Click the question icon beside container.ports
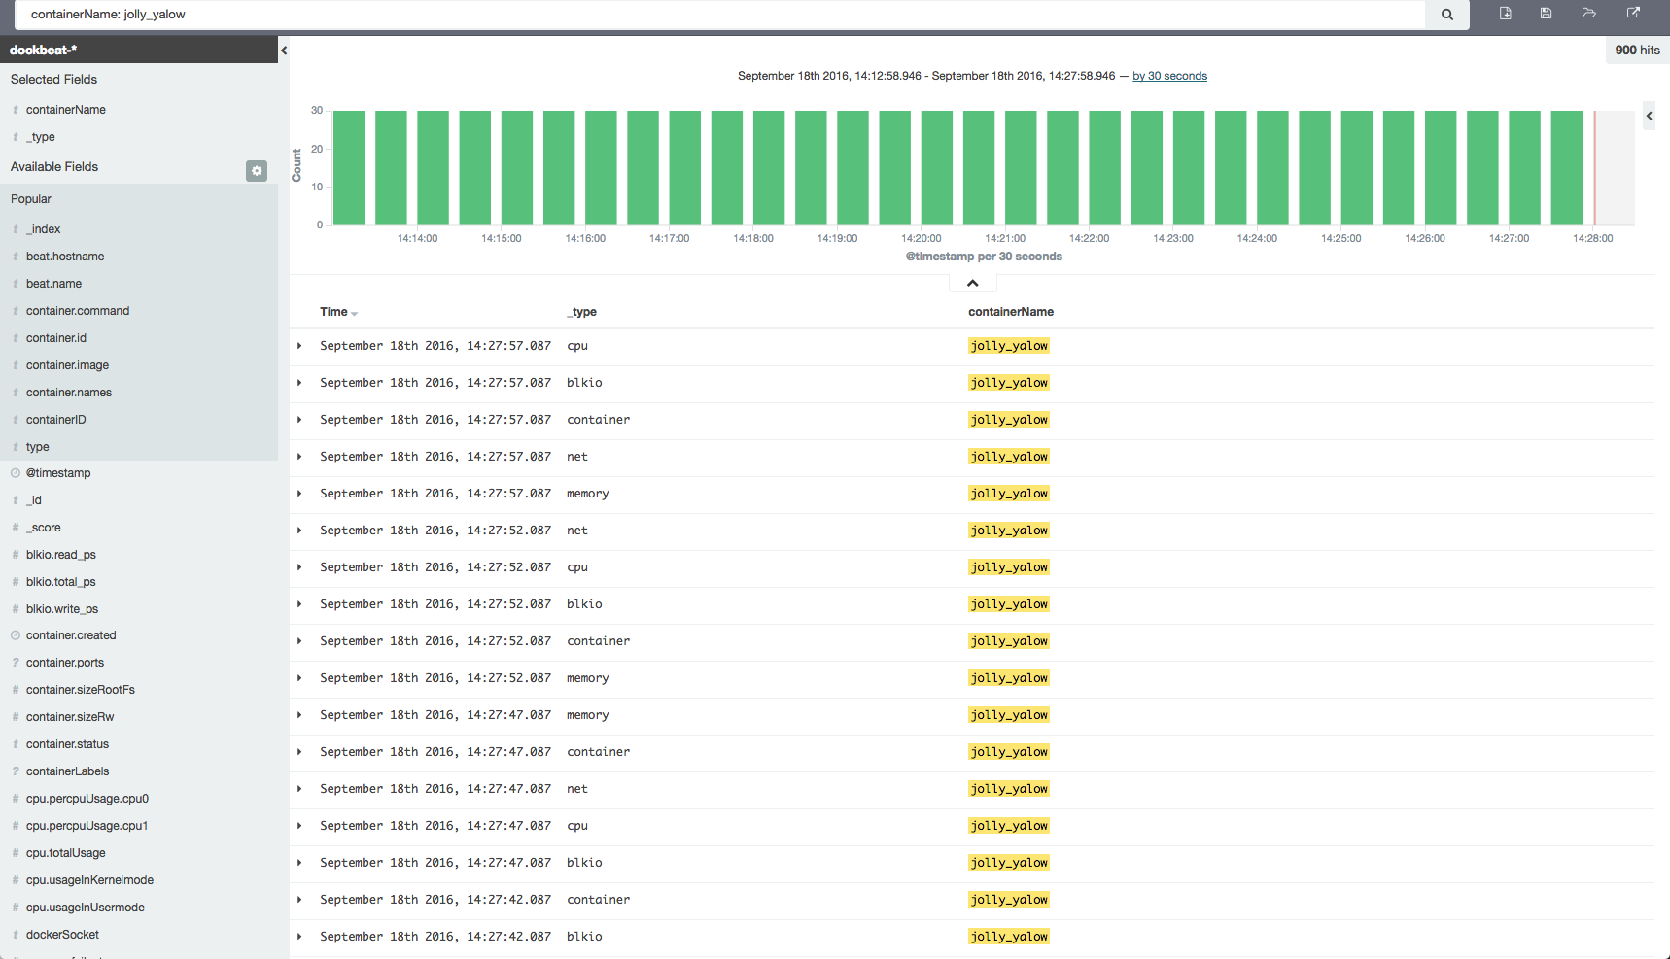Viewport: 1670px width, 959px height. (x=16, y=663)
